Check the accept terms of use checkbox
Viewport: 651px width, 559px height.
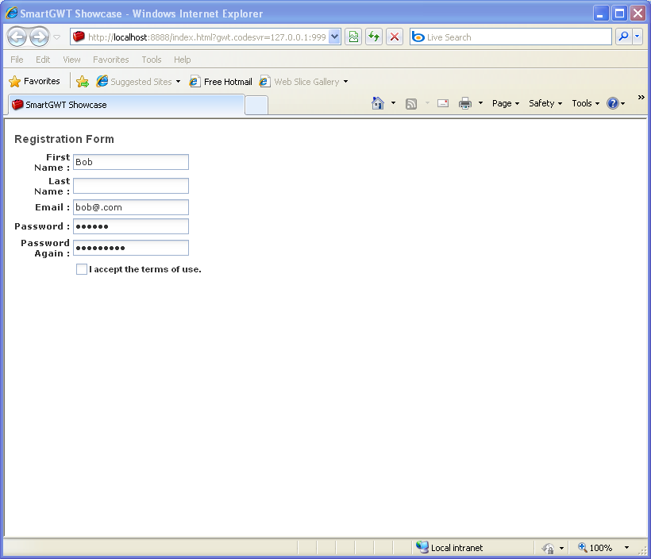click(82, 269)
